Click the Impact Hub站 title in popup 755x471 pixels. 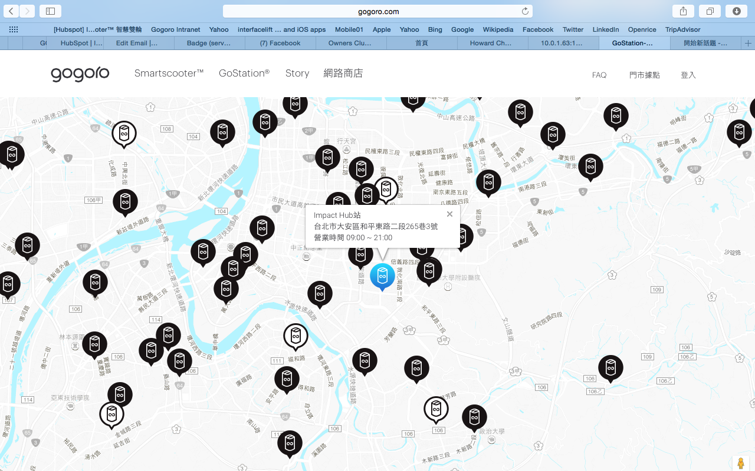(337, 215)
